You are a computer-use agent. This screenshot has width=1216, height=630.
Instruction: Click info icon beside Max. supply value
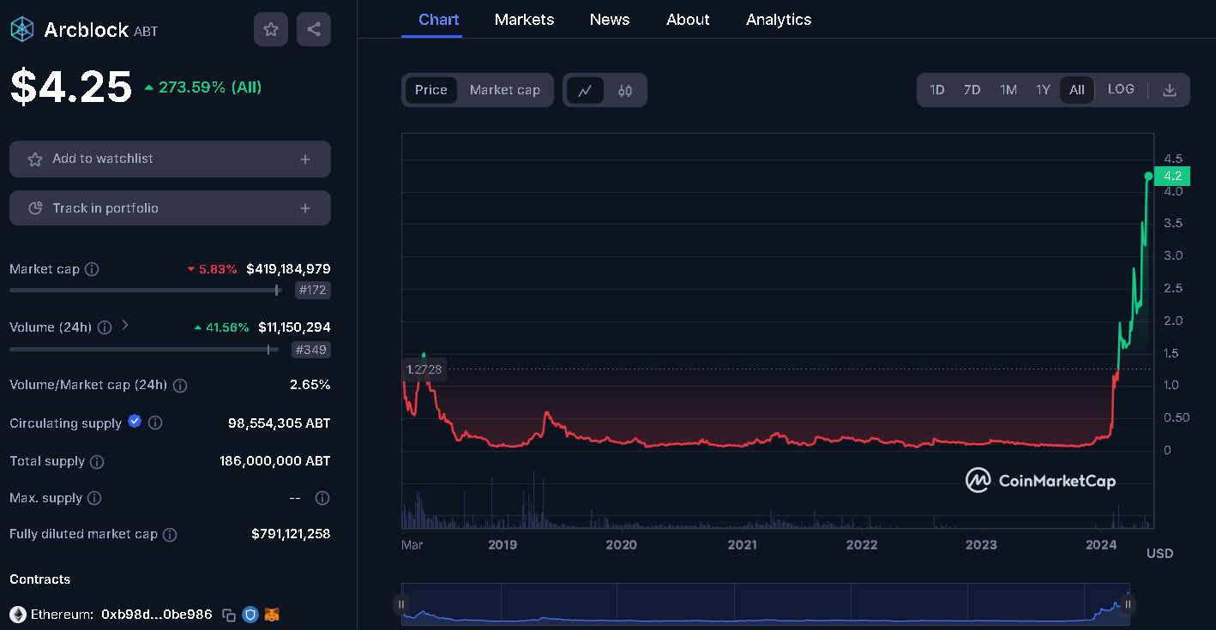pyautogui.click(x=322, y=498)
